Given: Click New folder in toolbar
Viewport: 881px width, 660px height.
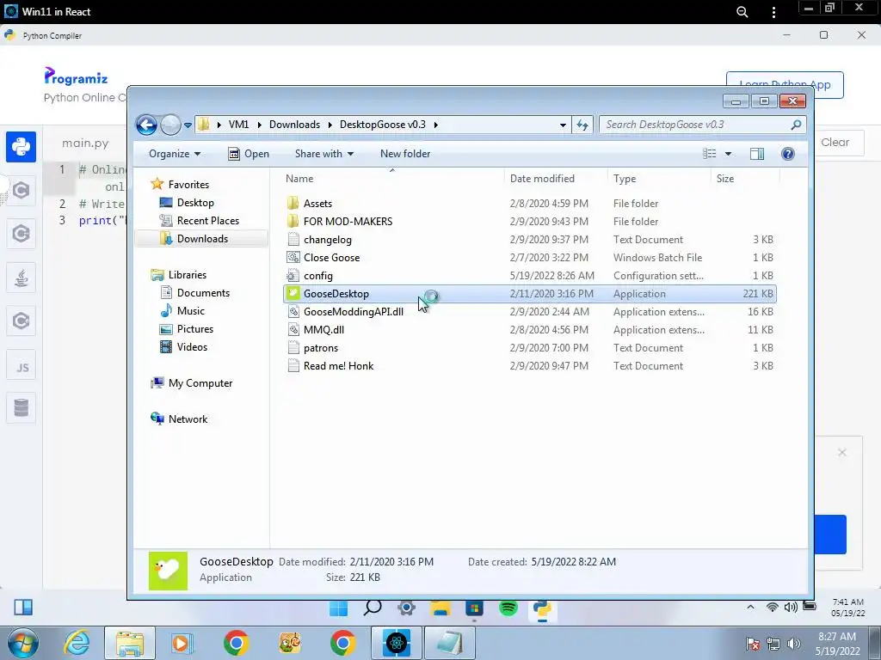Looking at the screenshot, I should pyautogui.click(x=405, y=154).
